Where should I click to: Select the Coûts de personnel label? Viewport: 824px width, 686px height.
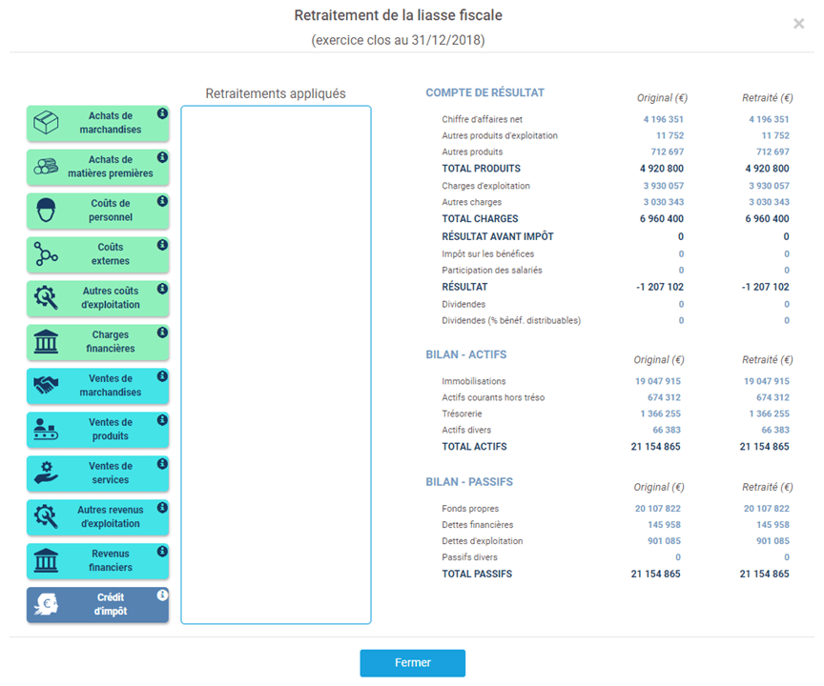(111, 211)
